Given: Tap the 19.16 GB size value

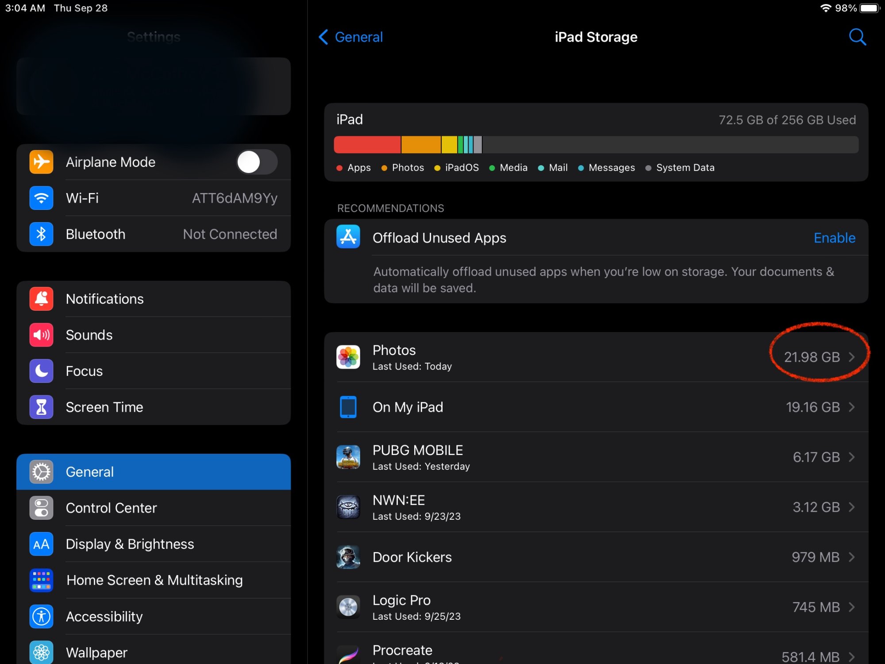Looking at the screenshot, I should pos(813,407).
